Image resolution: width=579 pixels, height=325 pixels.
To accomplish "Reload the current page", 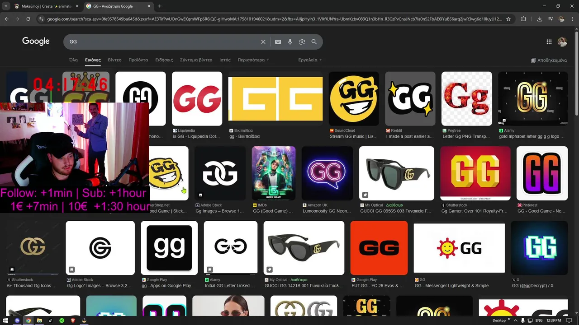I will (28, 19).
